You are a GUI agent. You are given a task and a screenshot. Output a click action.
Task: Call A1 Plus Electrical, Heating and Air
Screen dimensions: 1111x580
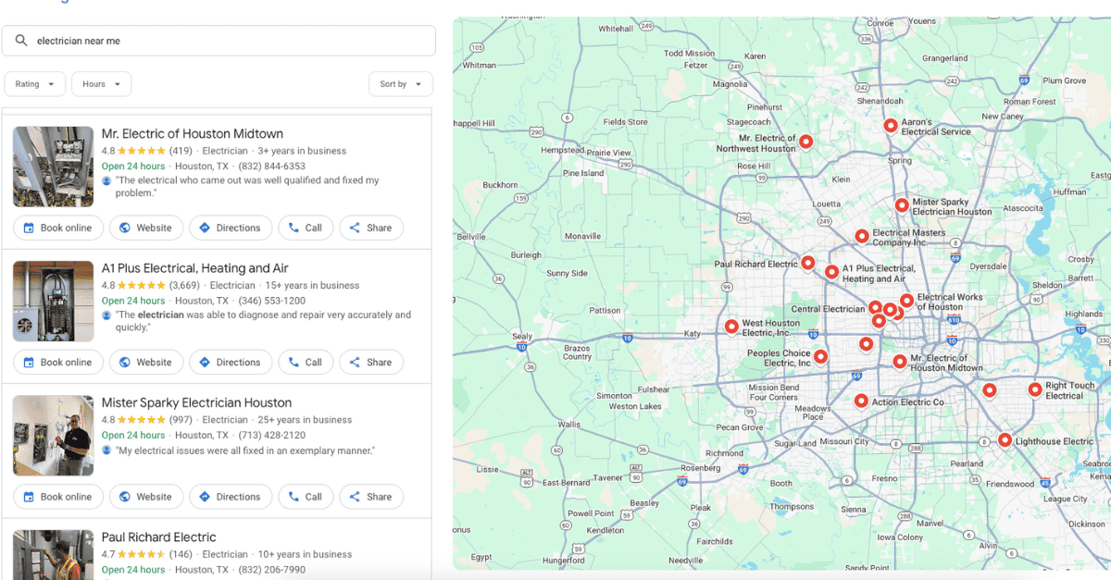(306, 363)
